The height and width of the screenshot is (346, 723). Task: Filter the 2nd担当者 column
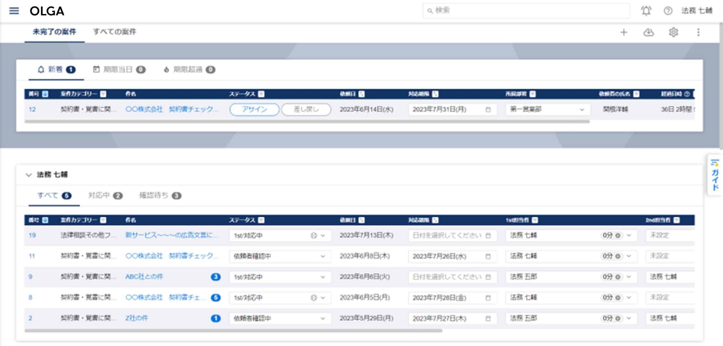(x=677, y=220)
